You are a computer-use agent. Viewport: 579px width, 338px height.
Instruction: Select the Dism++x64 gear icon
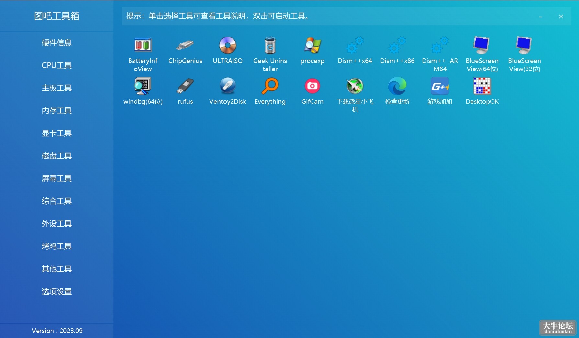[355, 45]
